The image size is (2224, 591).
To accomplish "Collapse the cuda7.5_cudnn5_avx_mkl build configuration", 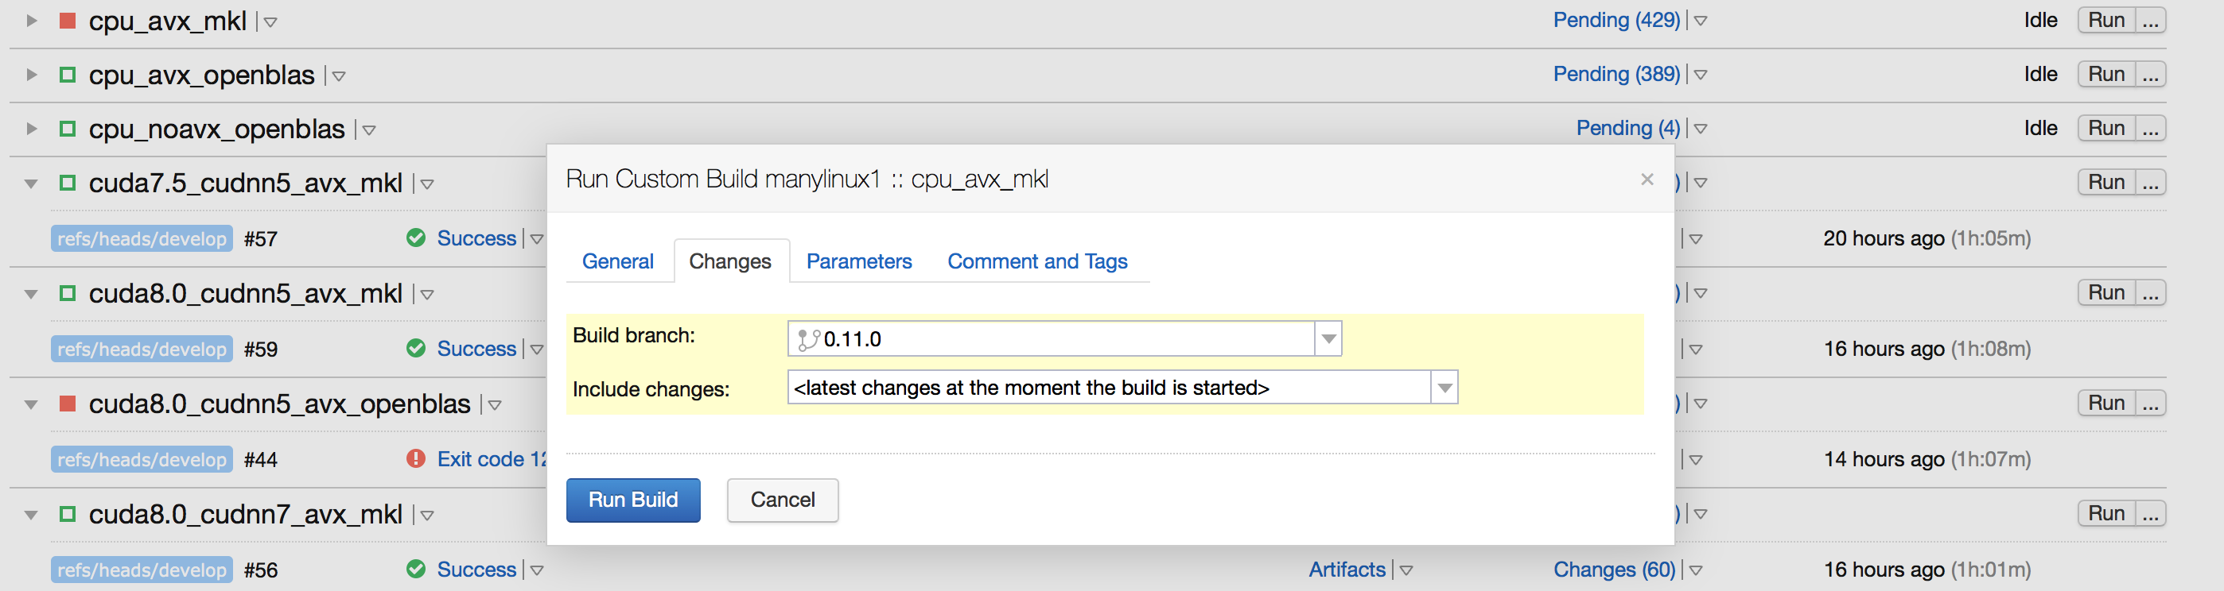I will (x=31, y=183).
